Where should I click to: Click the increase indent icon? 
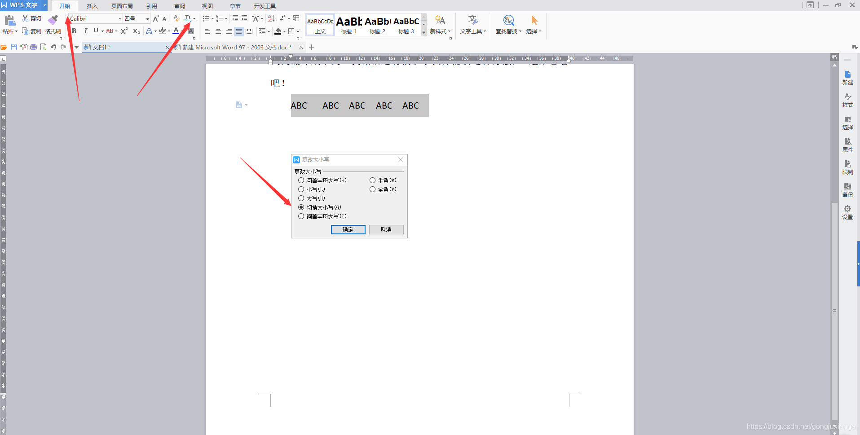click(x=244, y=18)
